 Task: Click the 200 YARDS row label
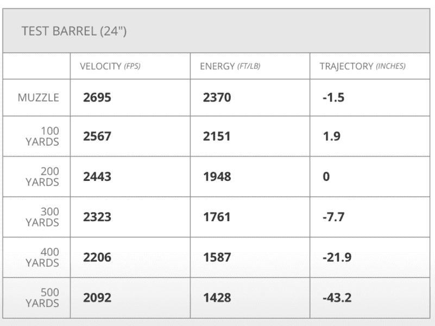click(x=42, y=177)
